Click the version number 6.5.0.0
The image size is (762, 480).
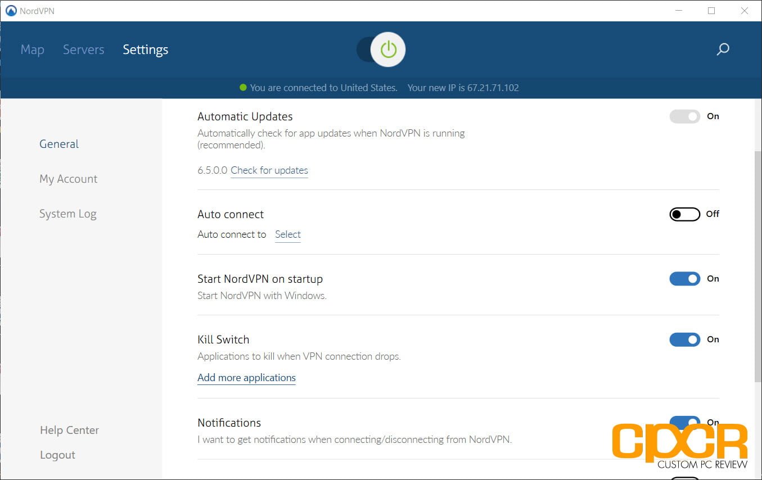click(x=213, y=170)
